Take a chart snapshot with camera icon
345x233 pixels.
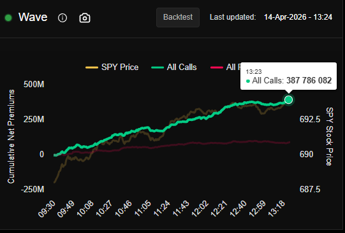[85, 18]
